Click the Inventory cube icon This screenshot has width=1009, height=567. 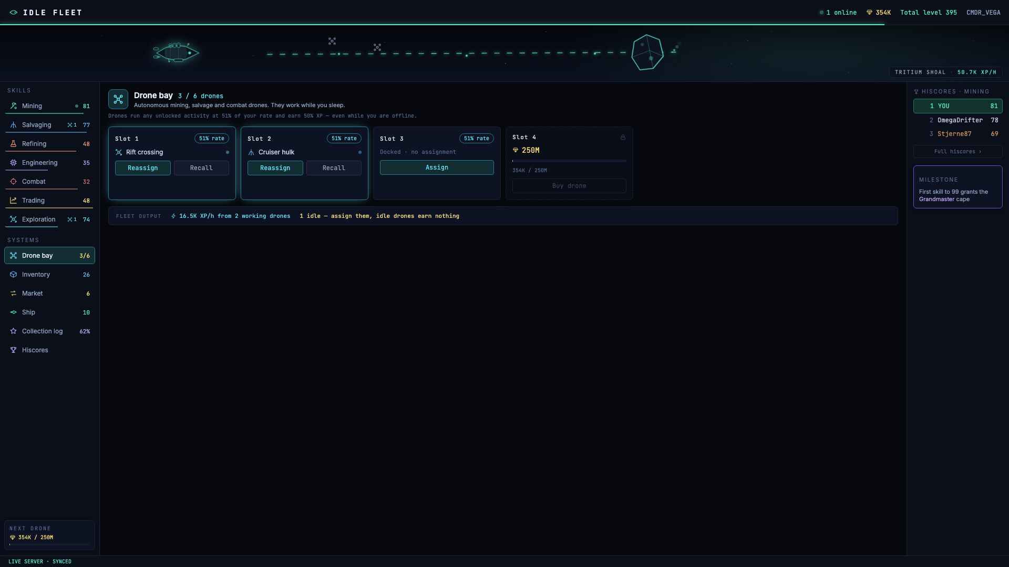(x=13, y=275)
